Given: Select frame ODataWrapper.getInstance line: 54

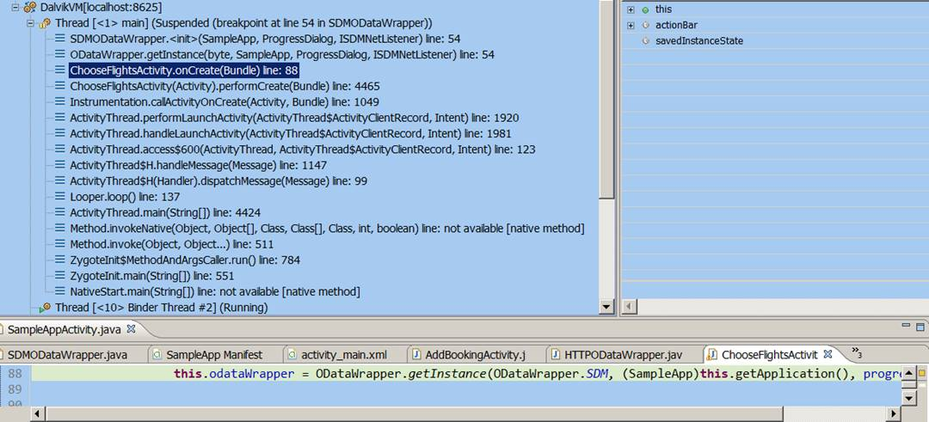Looking at the screenshot, I should [282, 54].
